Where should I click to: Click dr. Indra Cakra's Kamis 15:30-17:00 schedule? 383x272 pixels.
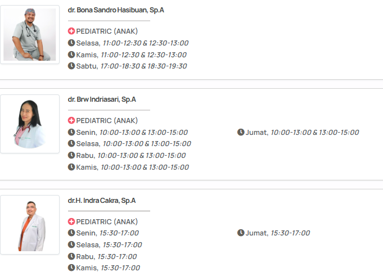108,268
